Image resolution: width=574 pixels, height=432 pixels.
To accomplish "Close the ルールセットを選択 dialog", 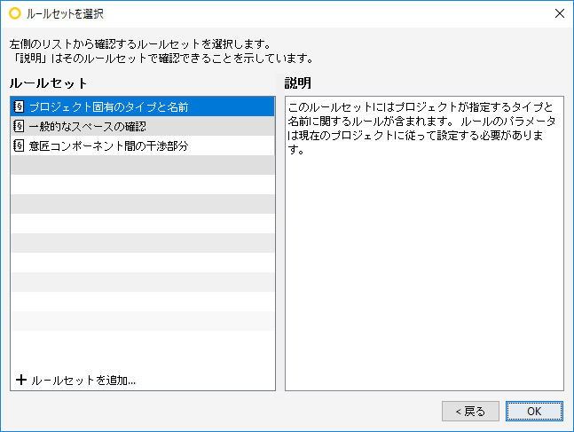I will coord(559,13).
